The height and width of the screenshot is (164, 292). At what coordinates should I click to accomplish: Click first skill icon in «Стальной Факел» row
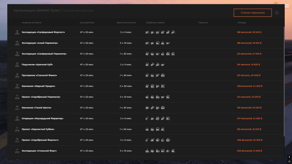[x=147, y=75]
